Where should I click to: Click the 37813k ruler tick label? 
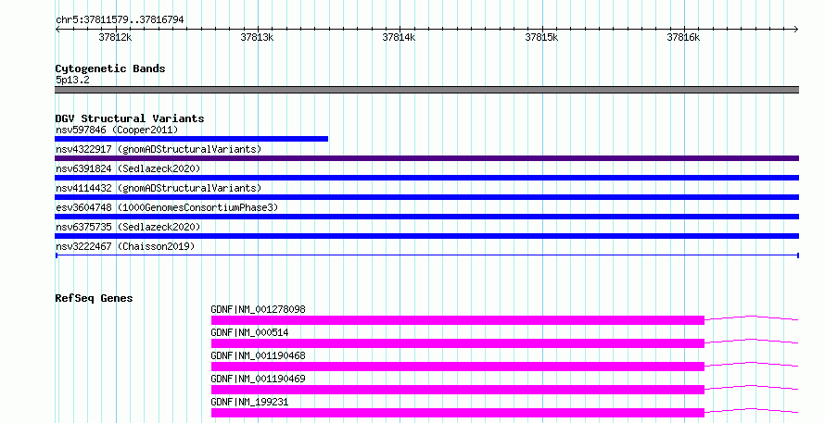[257, 37]
